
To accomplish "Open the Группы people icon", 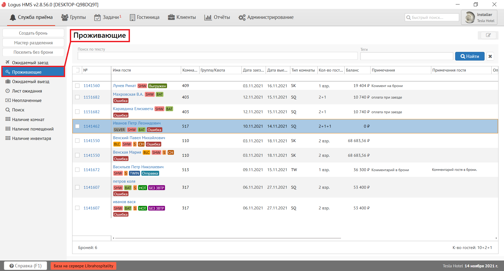I will (x=65, y=17).
